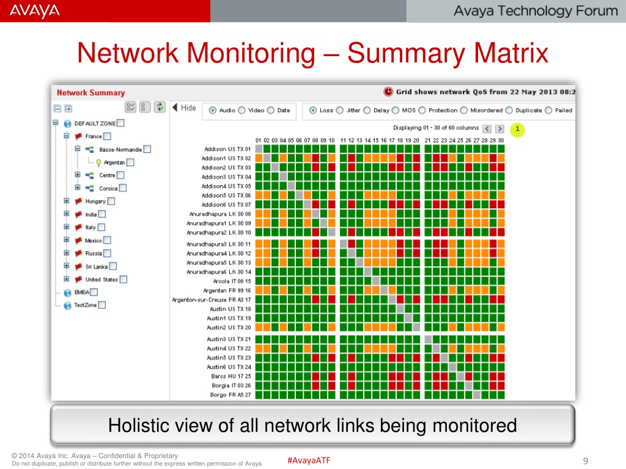Select the Misordered radio button
Screen dimensions: 626x469
click(463, 110)
